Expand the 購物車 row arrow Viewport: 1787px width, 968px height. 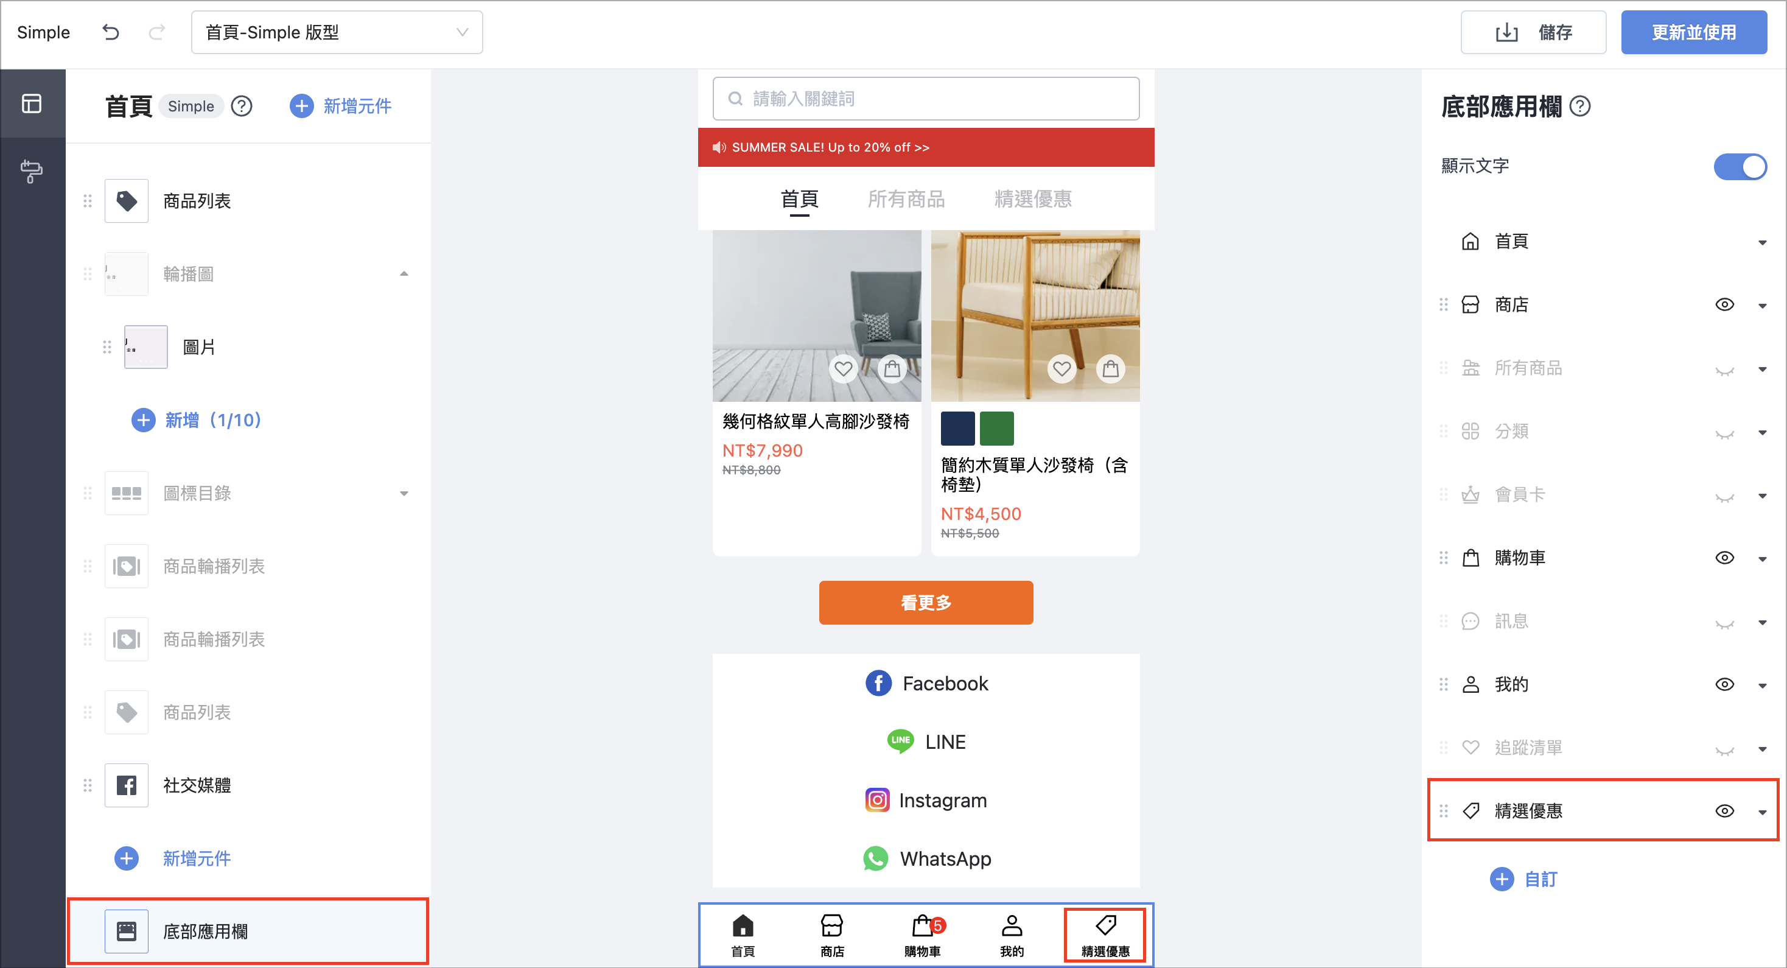click(x=1762, y=559)
